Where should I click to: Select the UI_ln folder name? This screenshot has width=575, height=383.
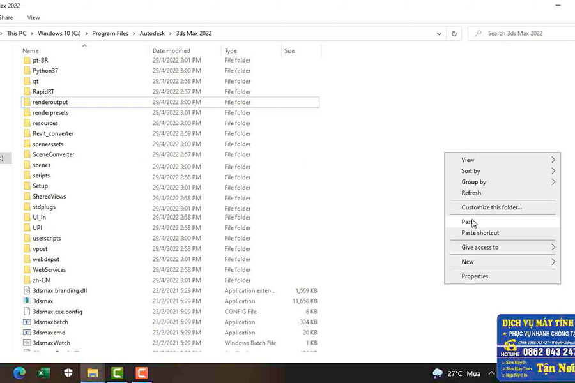tap(39, 217)
